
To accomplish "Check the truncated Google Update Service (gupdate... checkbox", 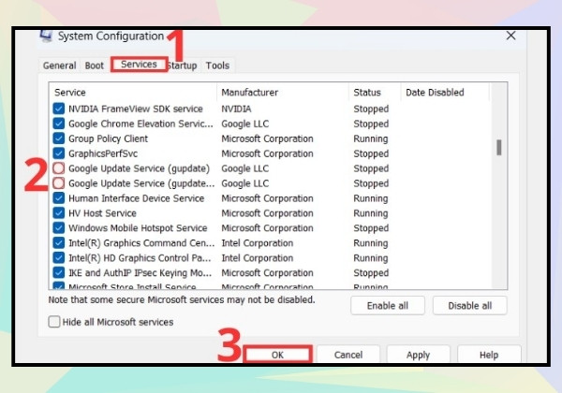I will [58, 183].
